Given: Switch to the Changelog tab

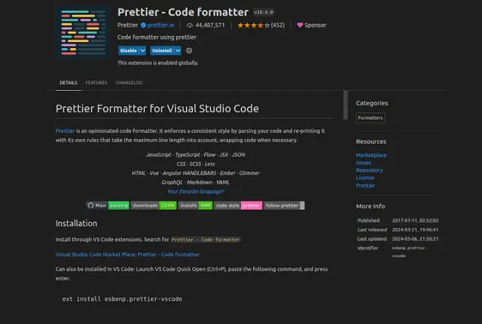Looking at the screenshot, I should pyautogui.click(x=129, y=83).
